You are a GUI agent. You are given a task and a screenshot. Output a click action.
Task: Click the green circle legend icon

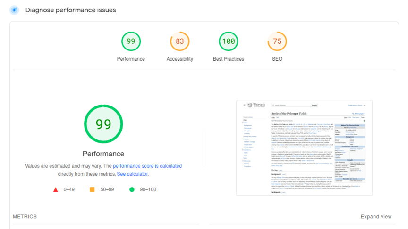point(132,190)
